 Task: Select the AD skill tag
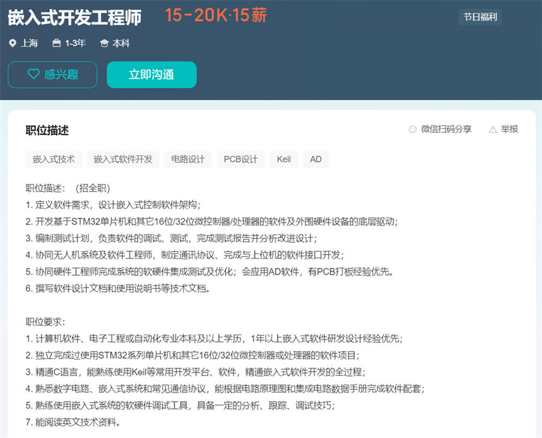pos(316,159)
